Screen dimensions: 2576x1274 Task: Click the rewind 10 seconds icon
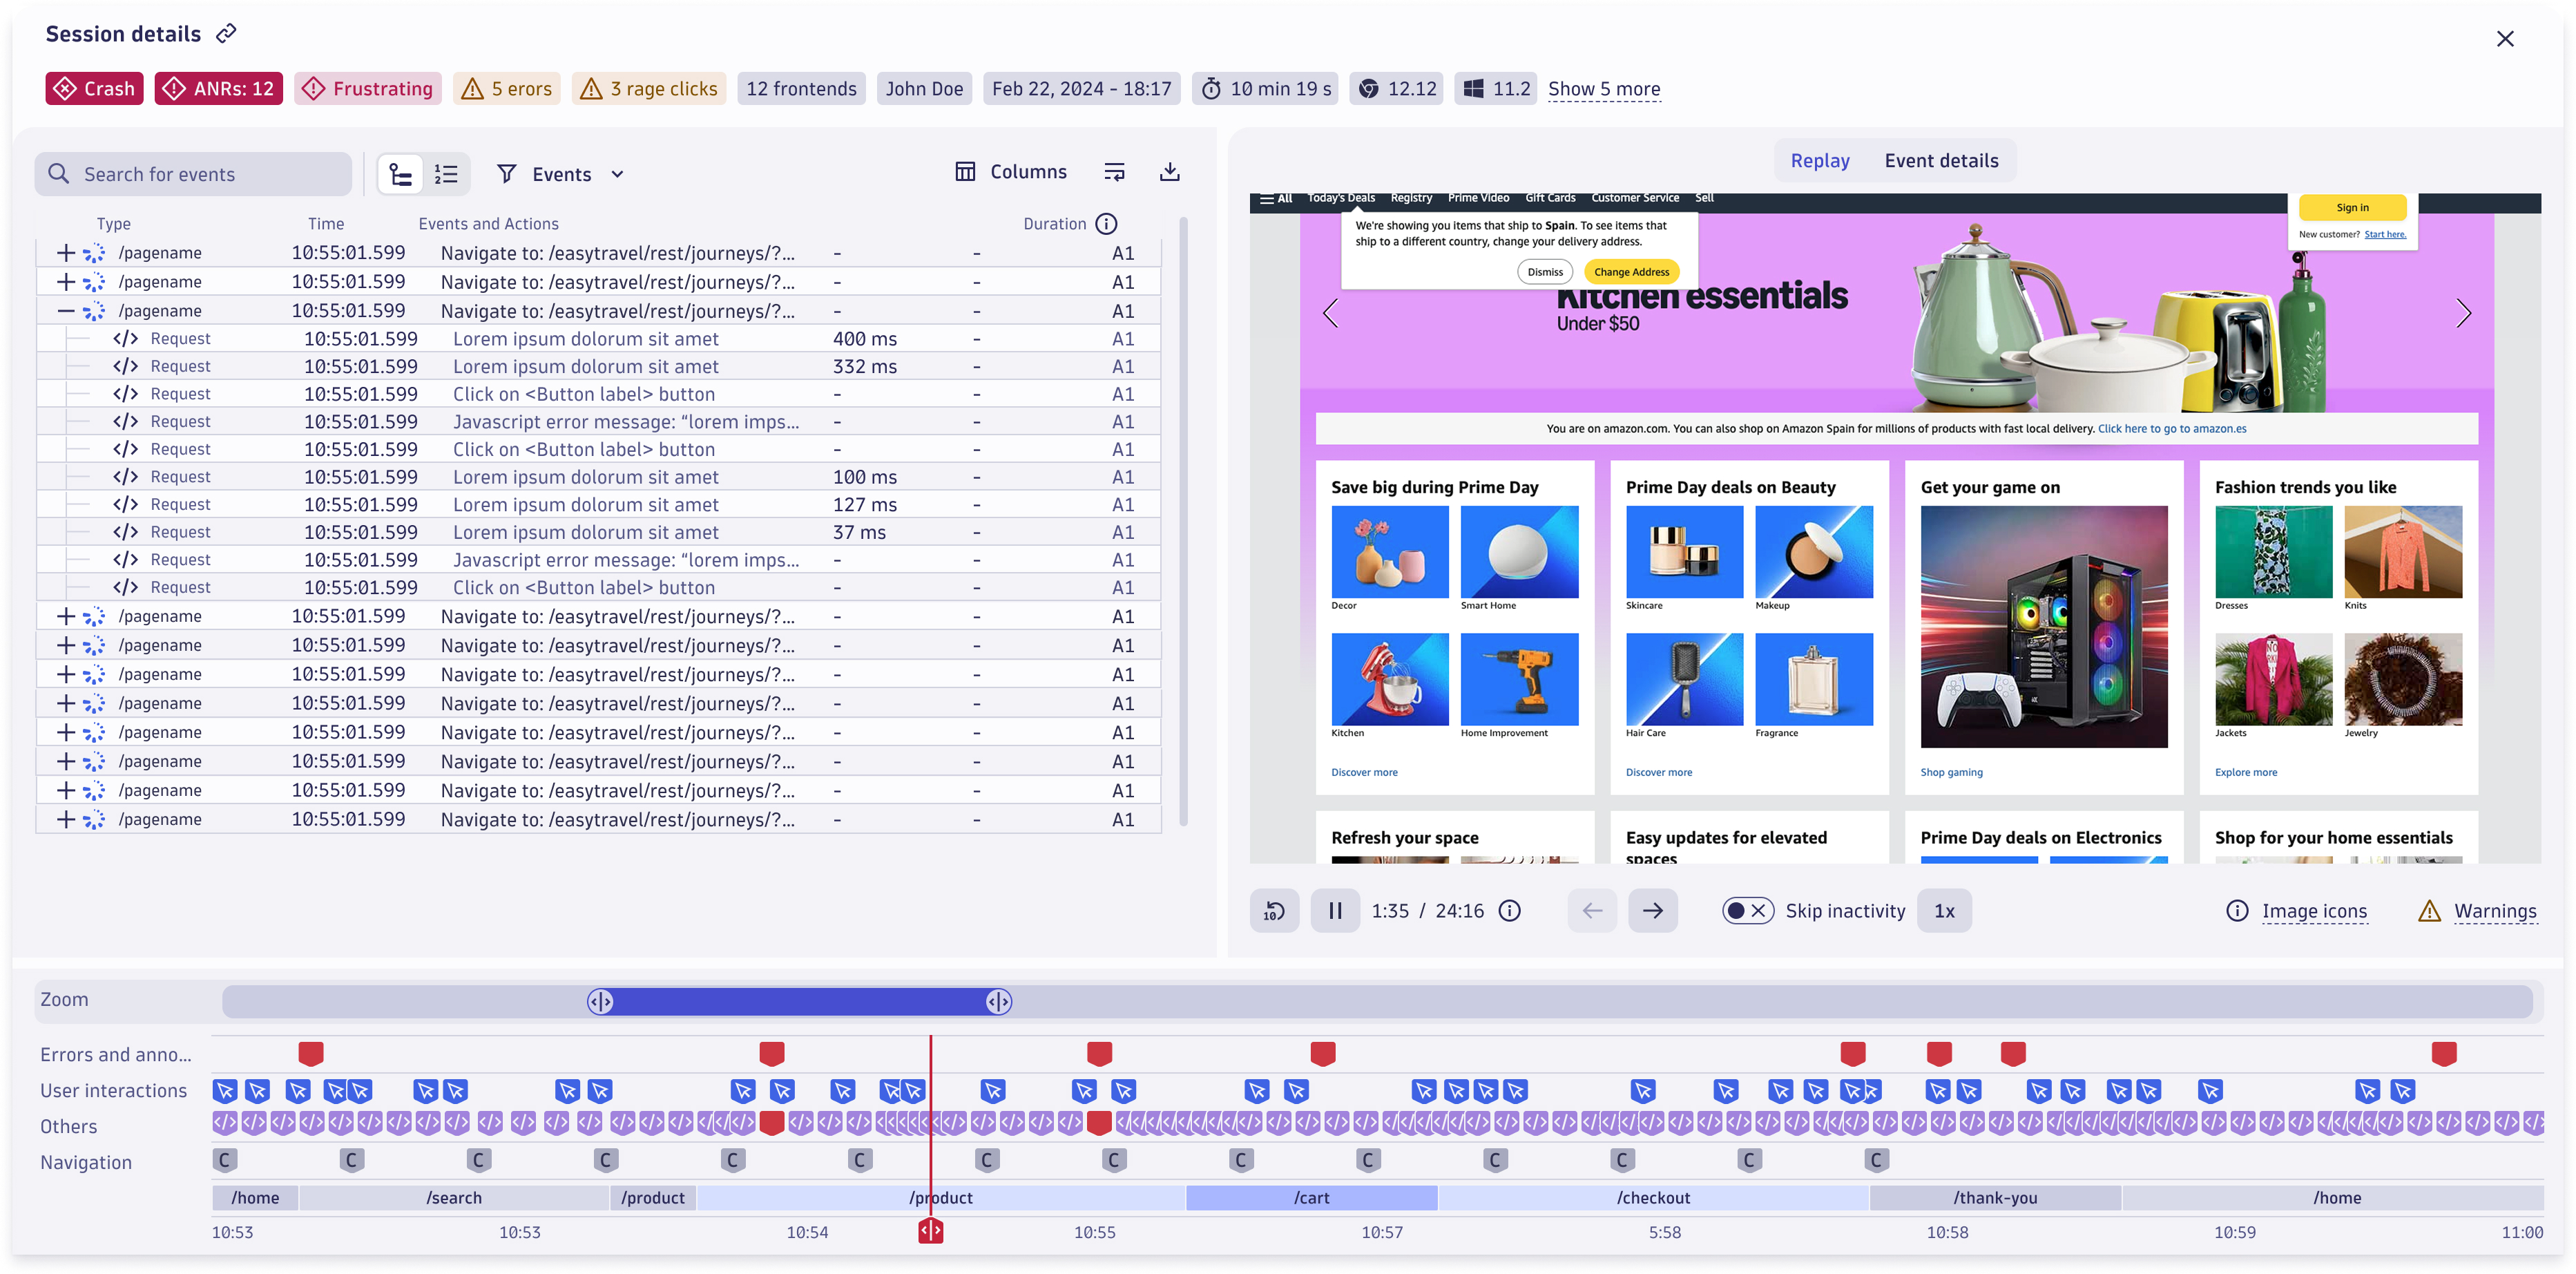[x=1274, y=911]
